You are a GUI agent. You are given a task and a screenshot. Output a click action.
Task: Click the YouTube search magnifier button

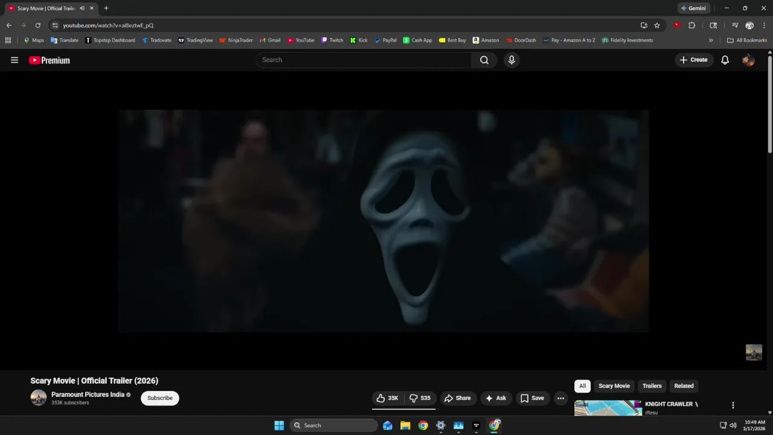coord(484,60)
